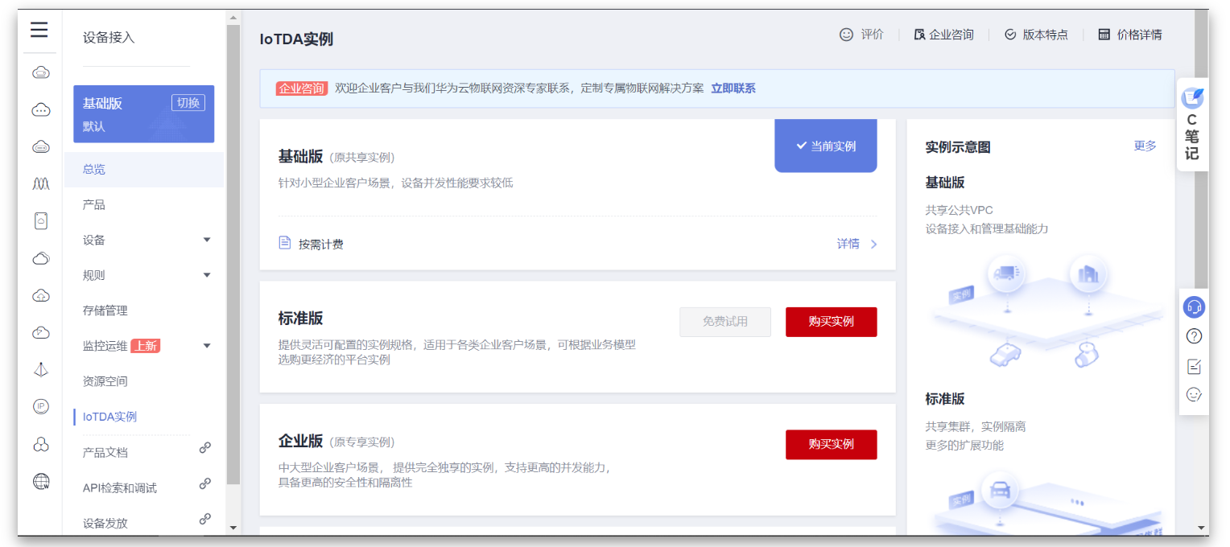
Task: Click 立即联系 link in banner
Action: (733, 88)
